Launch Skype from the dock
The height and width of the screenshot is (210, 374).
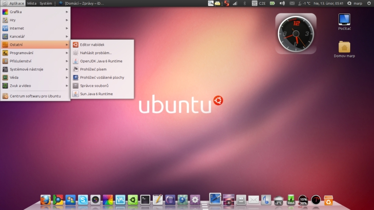click(83, 200)
